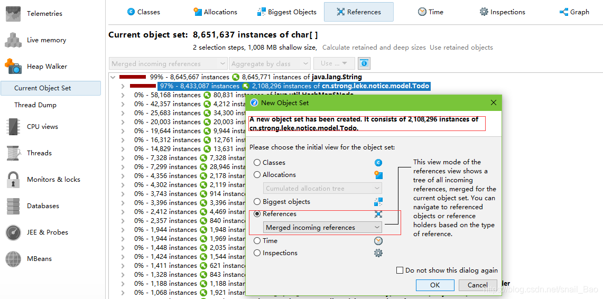
Task: Open the Use ... dropdown button
Action: [x=334, y=63]
